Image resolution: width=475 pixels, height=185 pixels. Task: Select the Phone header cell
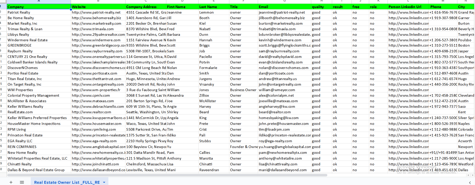click(443, 7)
